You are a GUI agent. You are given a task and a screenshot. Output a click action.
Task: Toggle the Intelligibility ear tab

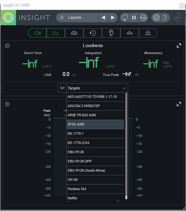tap(111, 33)
